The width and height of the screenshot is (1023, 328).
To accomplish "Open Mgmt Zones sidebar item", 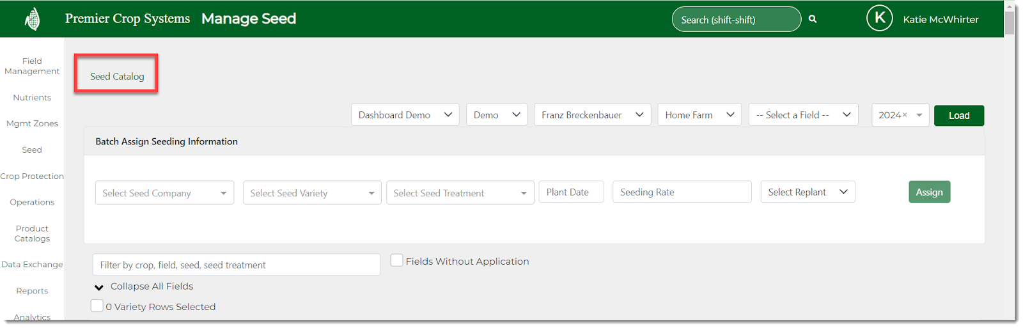I will pos(32,123).
